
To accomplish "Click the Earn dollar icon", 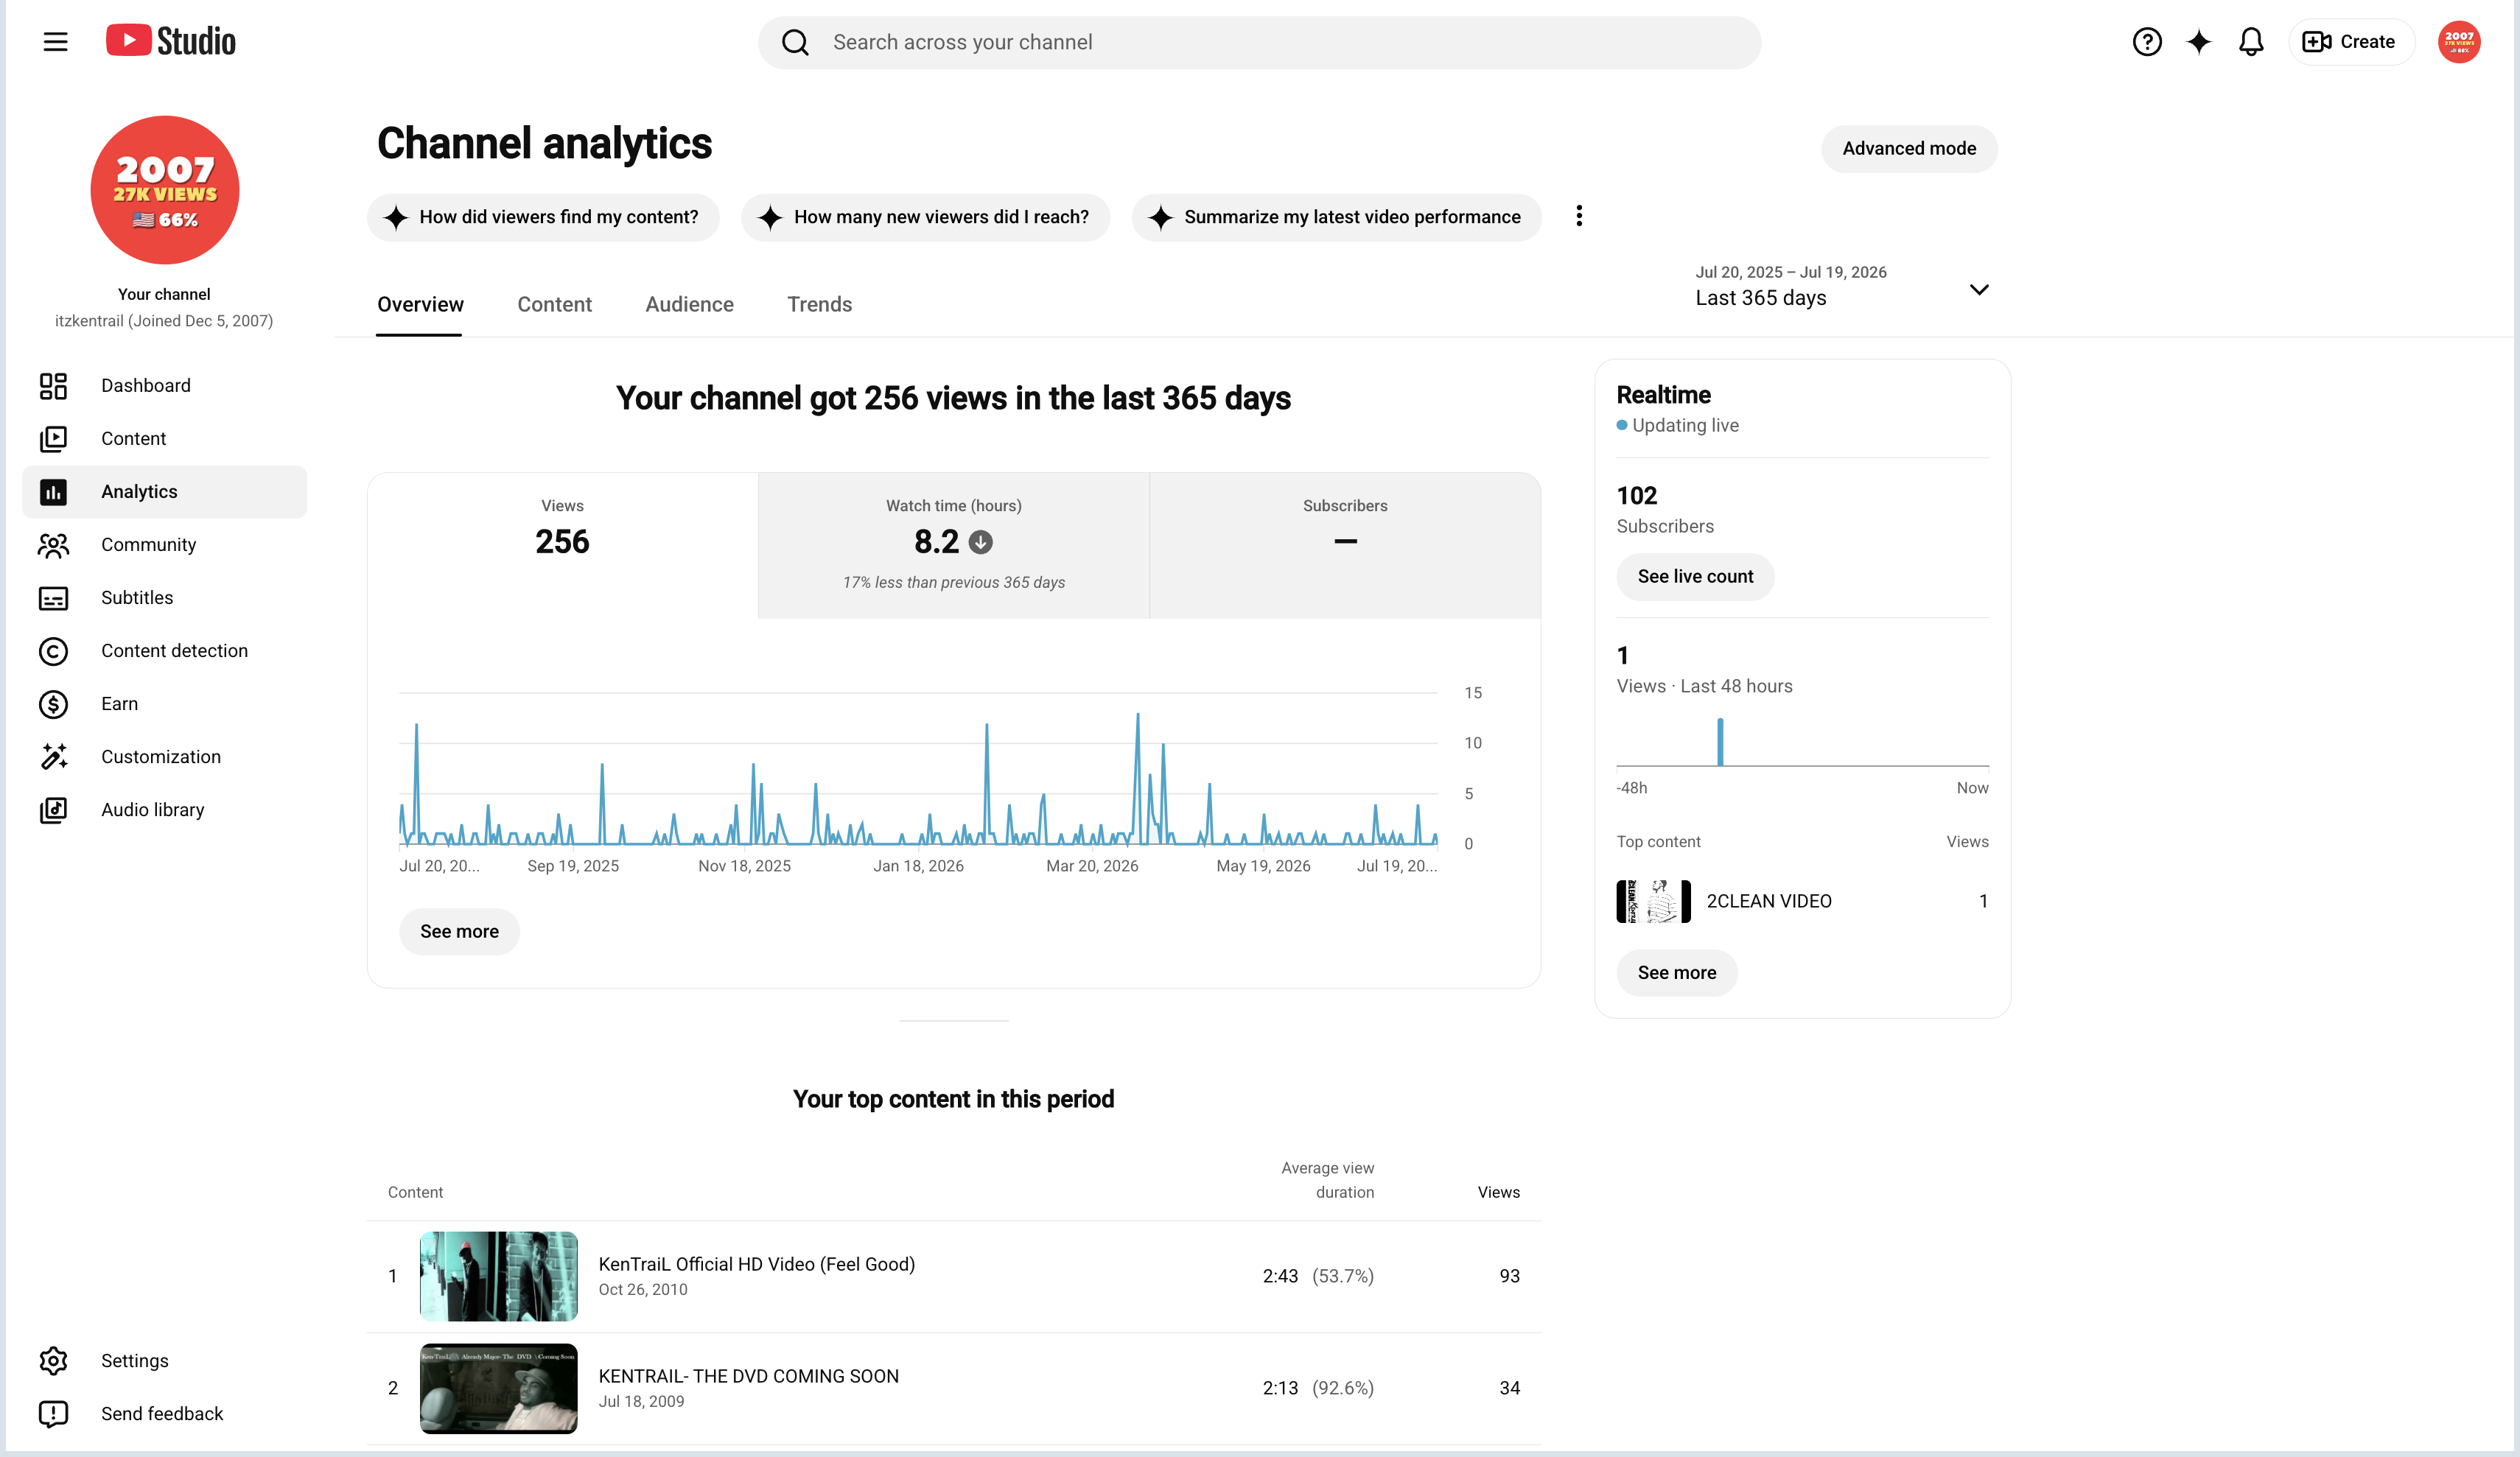I will click(53, 704).
